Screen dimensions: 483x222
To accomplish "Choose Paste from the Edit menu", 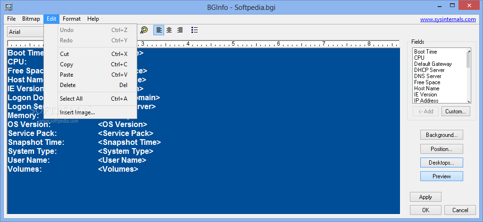I will click(x=94, y=75).
